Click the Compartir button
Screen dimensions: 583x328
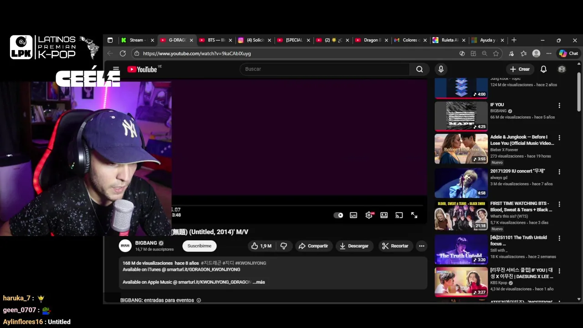(313, 246)
